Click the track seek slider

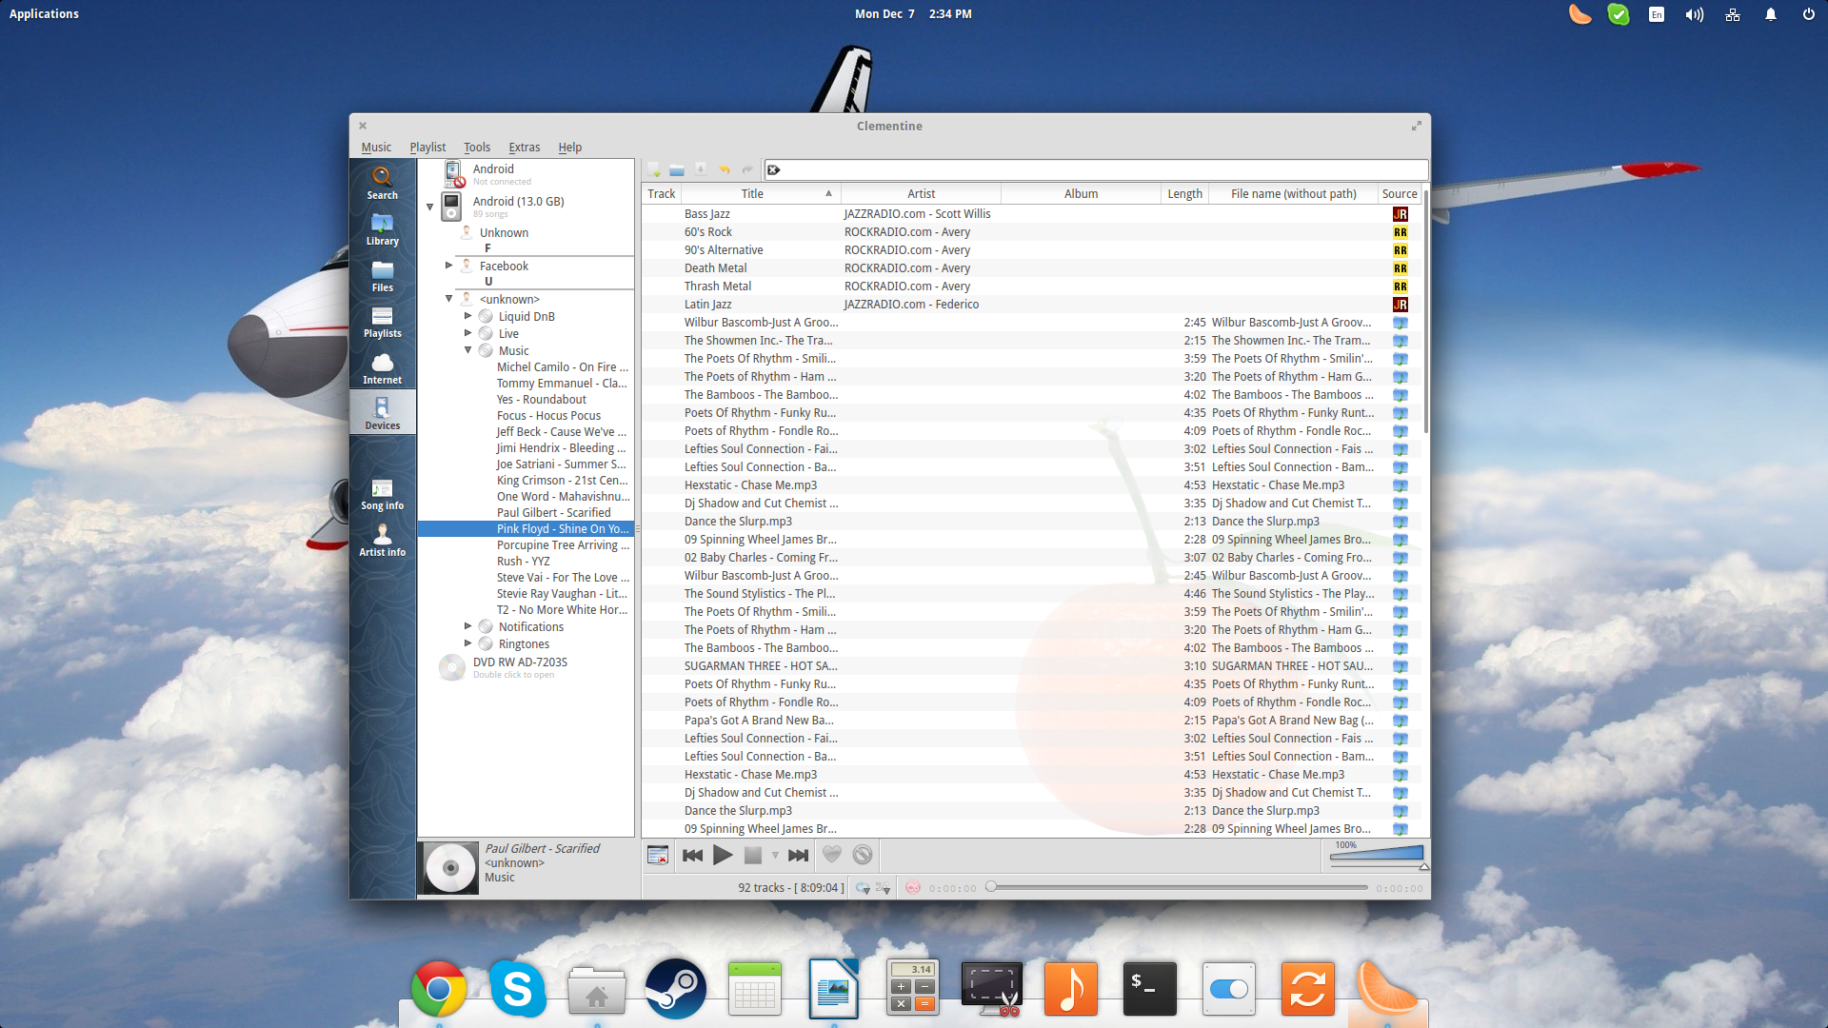(1178, 887)
